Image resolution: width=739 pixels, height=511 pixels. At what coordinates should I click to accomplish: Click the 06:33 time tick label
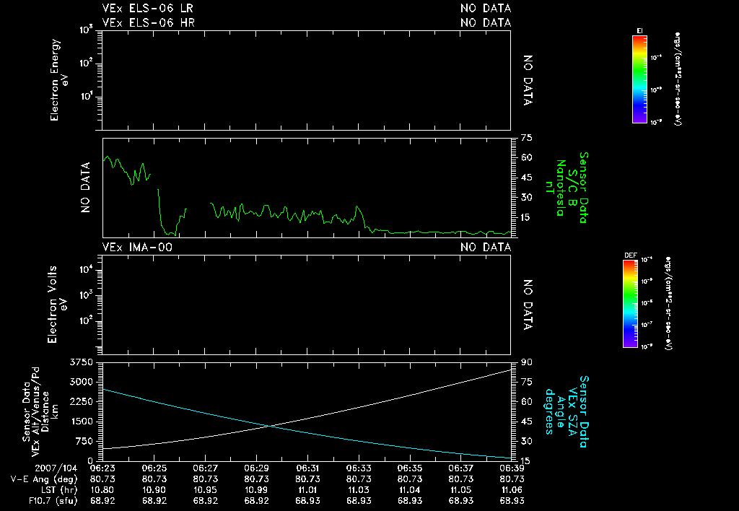click(359, 468)
